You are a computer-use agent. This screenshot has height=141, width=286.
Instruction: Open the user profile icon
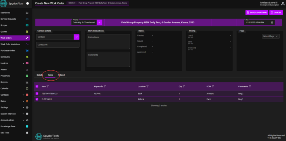point(283,4)
